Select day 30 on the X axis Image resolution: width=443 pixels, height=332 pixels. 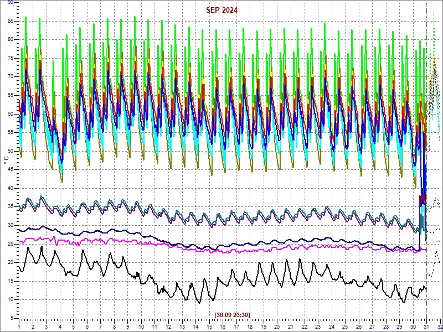(413, 327)
